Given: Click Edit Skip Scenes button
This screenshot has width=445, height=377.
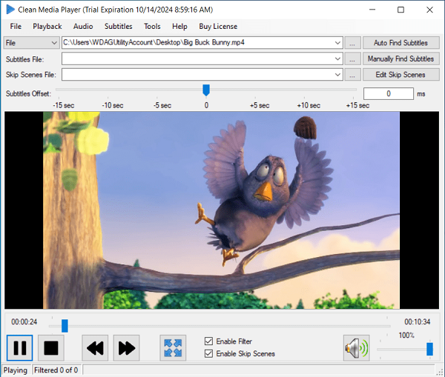Looking at the screenshot, I should pos(401,75).
